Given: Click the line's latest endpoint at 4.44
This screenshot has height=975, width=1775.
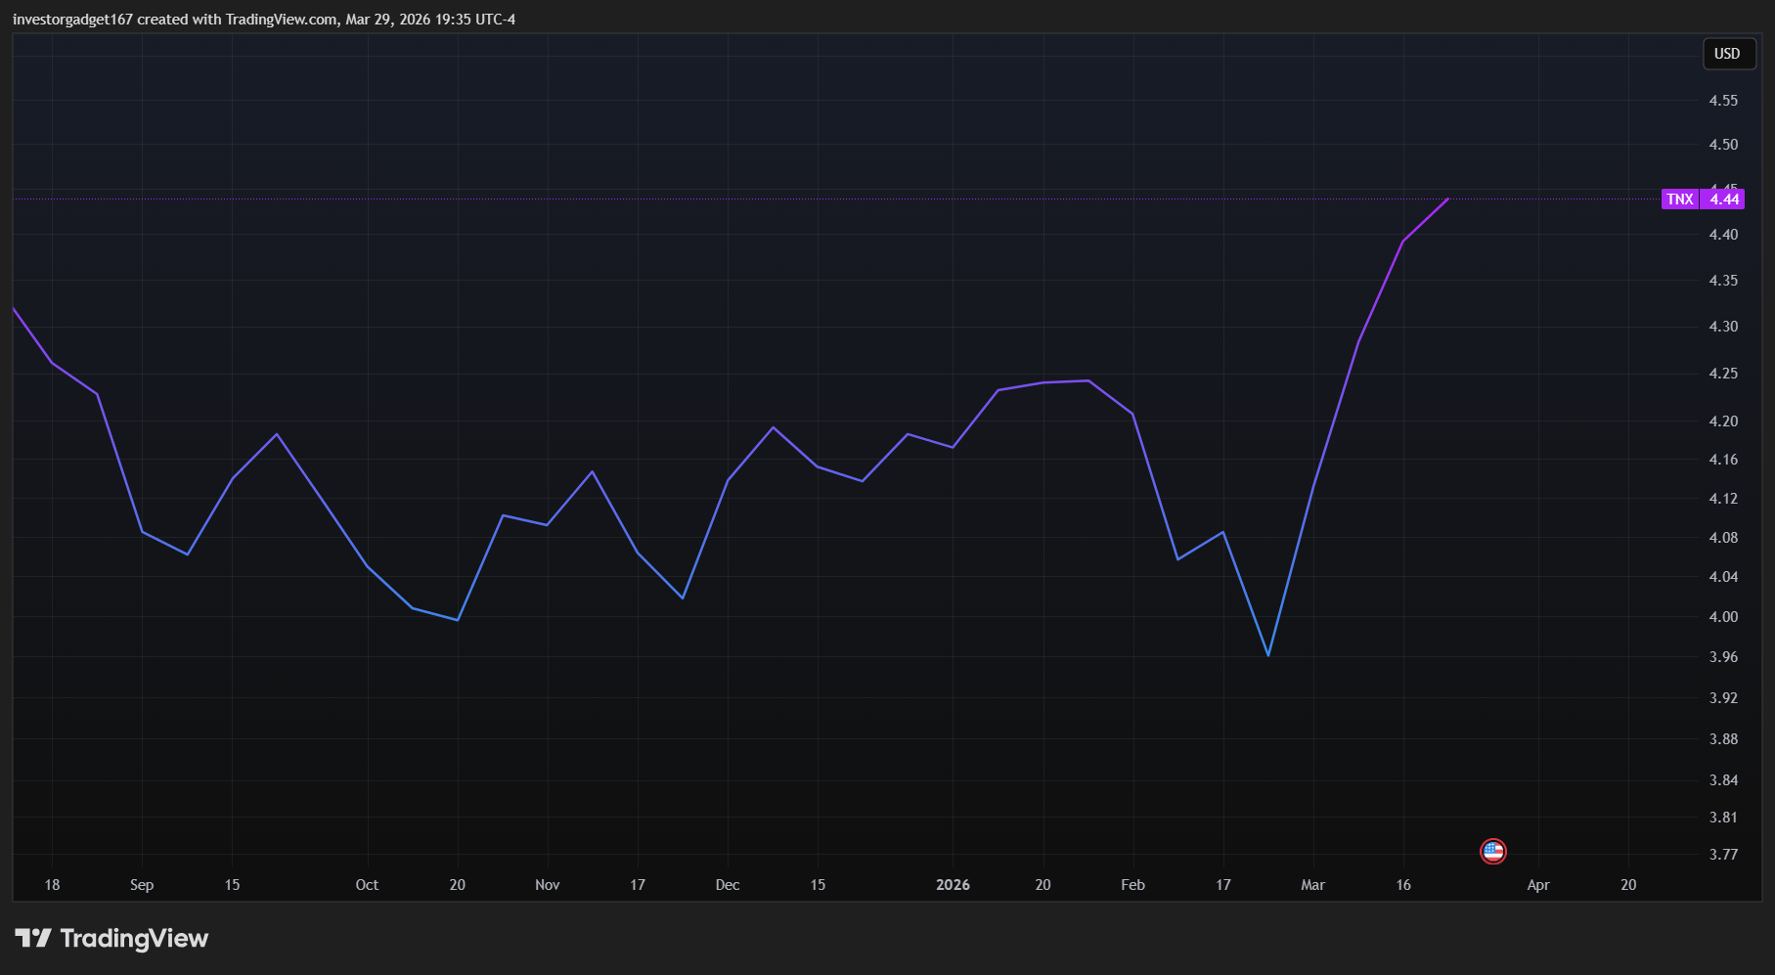Looking at the screenshot, I should [x=1447, y=199].
